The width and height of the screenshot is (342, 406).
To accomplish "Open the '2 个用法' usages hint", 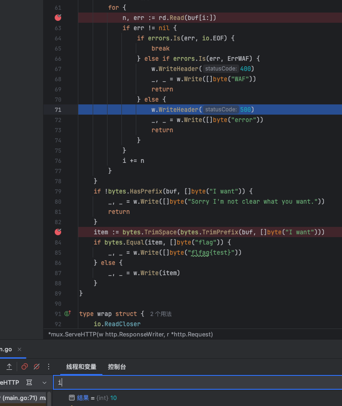I will 161,314.
